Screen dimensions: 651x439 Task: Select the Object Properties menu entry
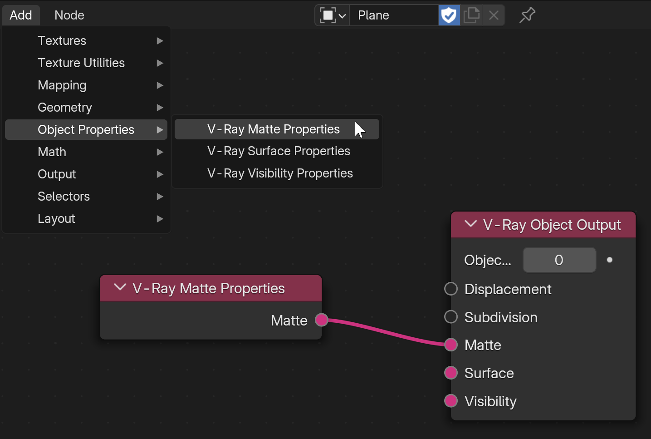coord(86,129)
